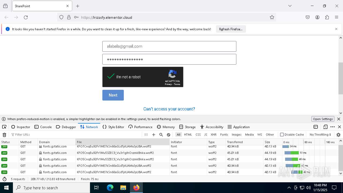Open devtools customize three-dot menu
343x193 pixels.
point(333,127)
